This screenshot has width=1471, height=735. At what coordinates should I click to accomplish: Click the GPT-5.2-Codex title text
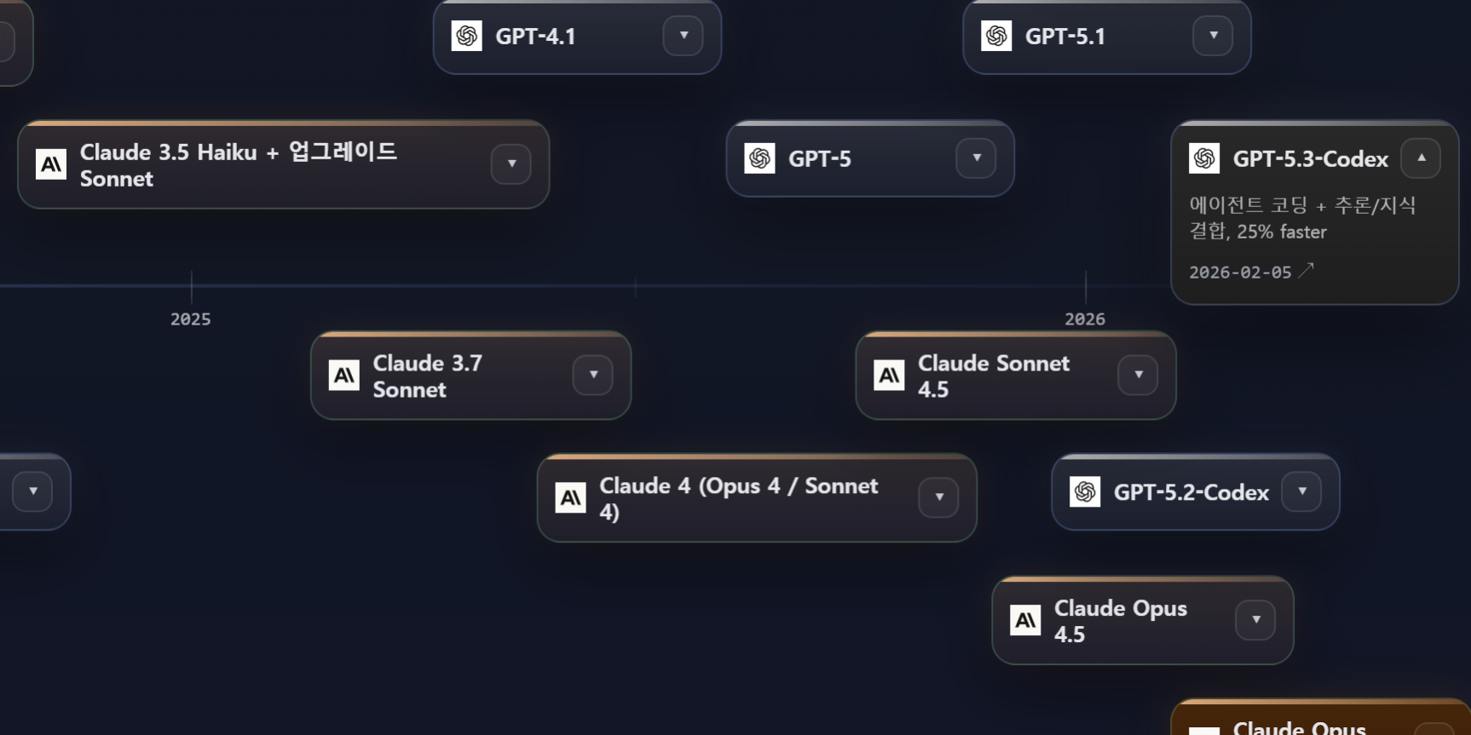pos(1191,492)
